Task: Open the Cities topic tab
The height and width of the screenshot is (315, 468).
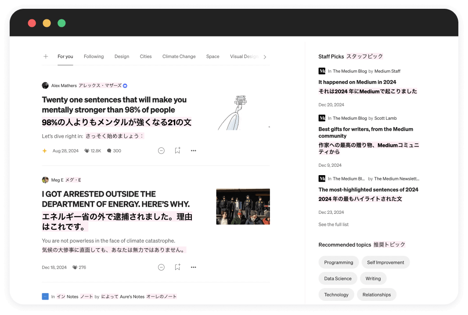Action: click(146, 56)
